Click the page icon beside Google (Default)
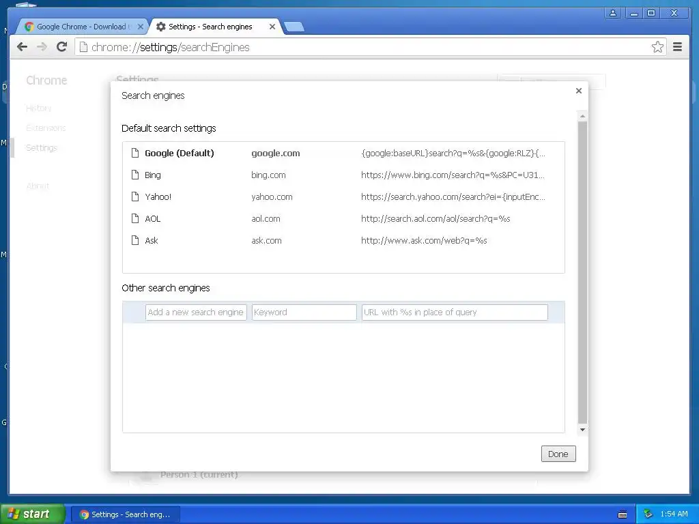Viewport: 699px width, 524px height. click(135, 153)
